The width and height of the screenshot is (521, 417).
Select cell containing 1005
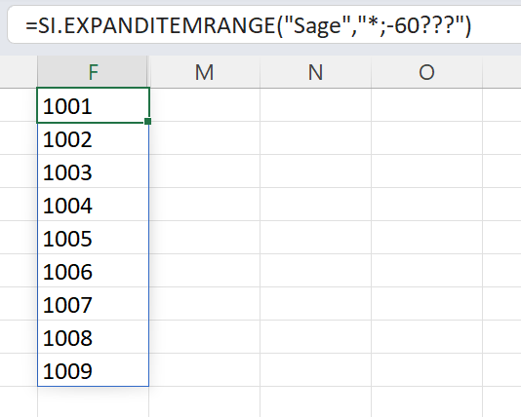[x=94, y=238]
